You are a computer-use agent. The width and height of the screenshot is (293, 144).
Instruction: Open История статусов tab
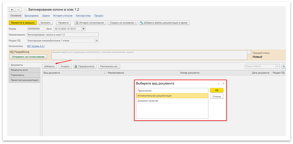point(63,15)
